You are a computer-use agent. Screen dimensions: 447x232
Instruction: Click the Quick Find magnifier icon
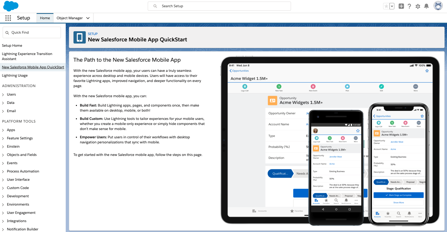click(x=7, y=33)
